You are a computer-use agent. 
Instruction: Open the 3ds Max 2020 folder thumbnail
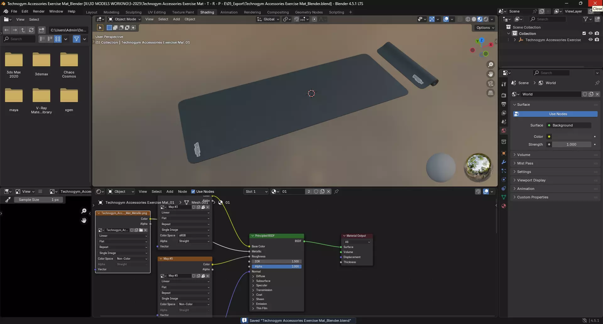14,65
